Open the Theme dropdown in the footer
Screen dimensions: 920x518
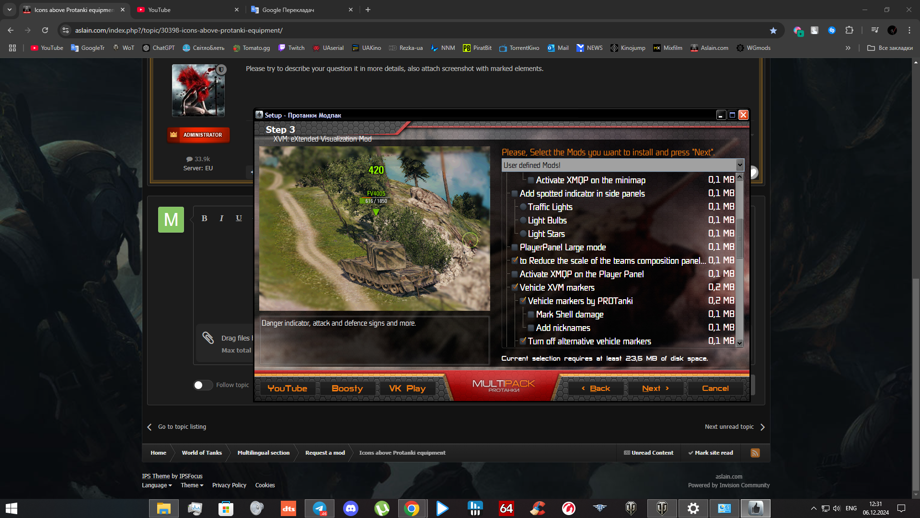pyautogui.click(x=192, y=485)
